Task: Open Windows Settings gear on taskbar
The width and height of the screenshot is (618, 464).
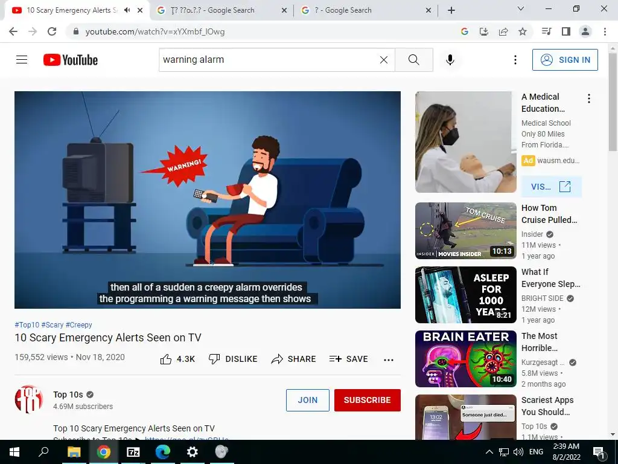Action: [x=192, y=452]
